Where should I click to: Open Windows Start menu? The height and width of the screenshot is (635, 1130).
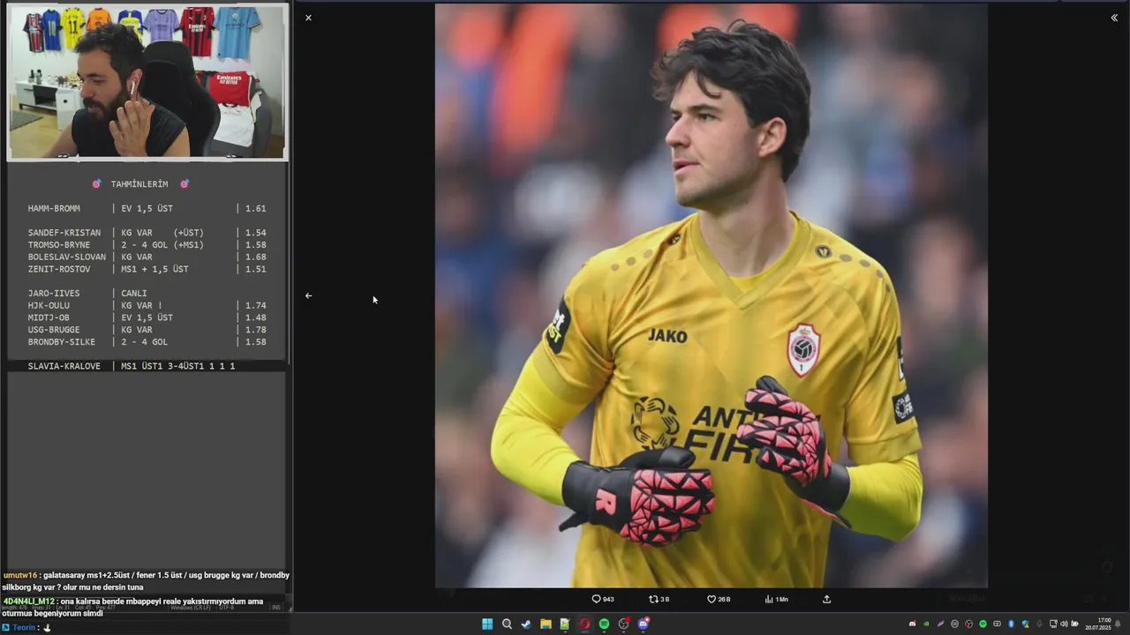click(487, 624)
